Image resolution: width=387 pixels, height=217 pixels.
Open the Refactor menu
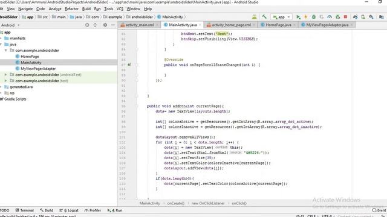click(x=71, y=9)
